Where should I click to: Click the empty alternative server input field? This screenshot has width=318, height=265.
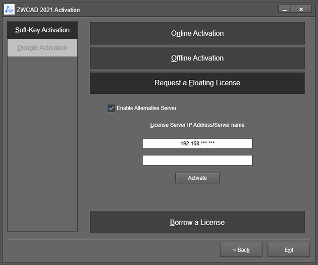point(197,161)
